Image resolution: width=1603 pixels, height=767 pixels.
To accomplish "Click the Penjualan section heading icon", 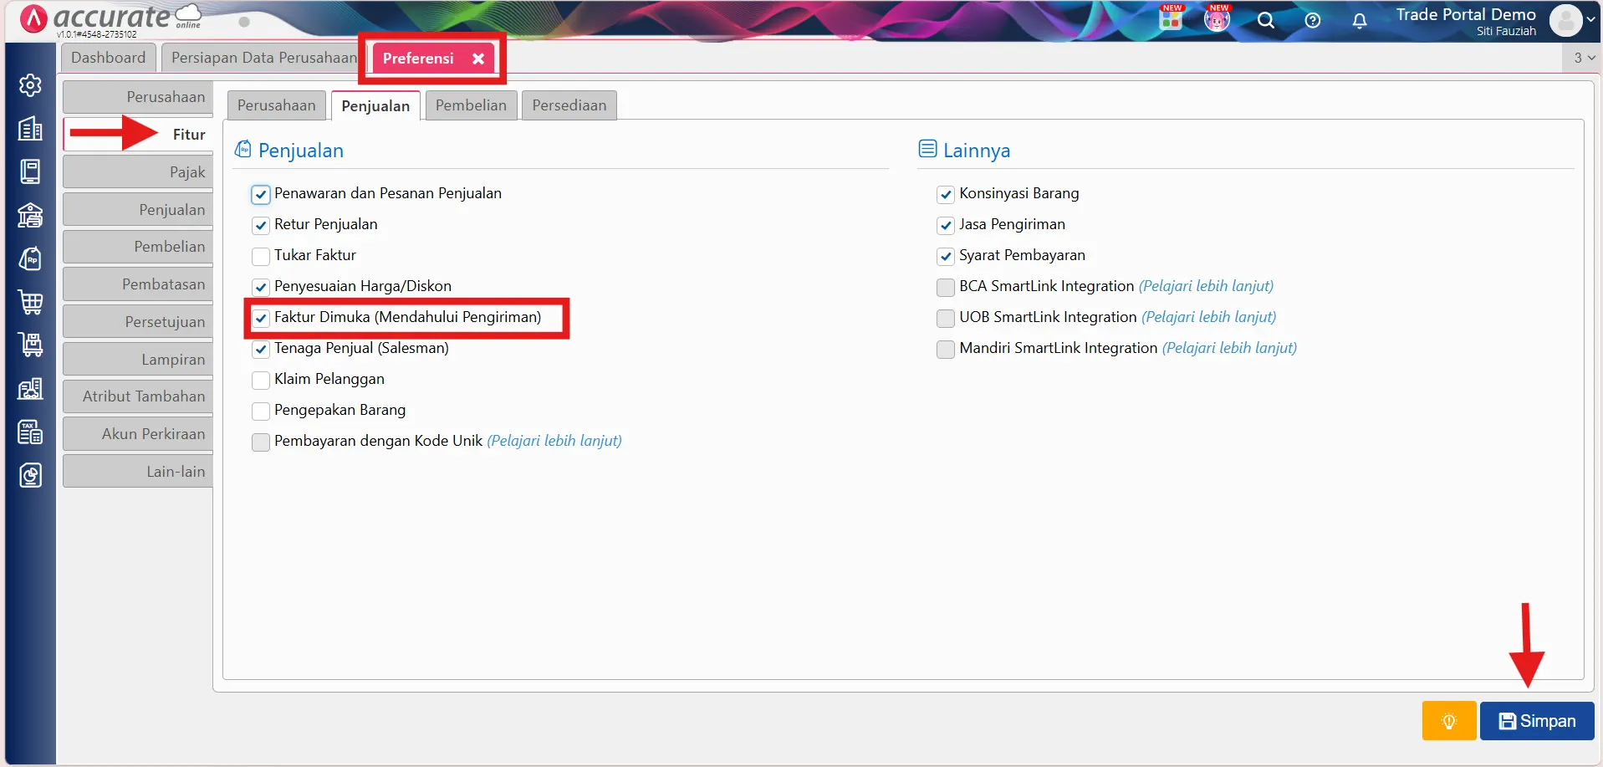I will tap(243, 150).
